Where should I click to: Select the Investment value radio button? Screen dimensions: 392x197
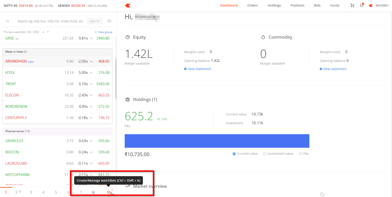[x=265, y=154]
